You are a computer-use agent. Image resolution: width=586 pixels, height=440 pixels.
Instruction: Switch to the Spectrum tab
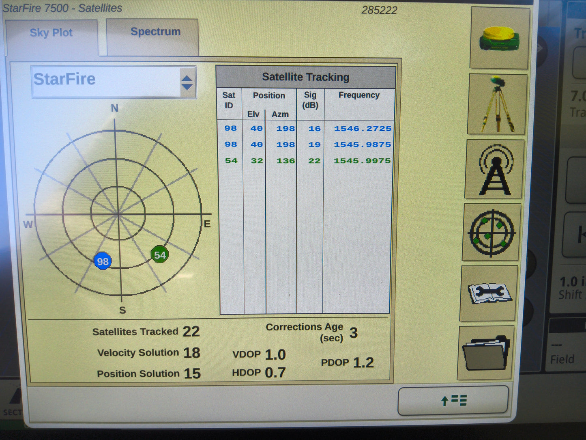pyautogui.click(x=152, y=37)
